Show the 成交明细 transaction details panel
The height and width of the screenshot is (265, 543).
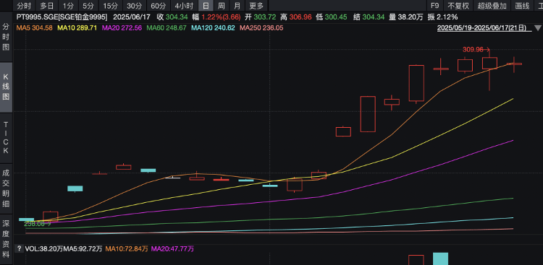coord(6,188)
